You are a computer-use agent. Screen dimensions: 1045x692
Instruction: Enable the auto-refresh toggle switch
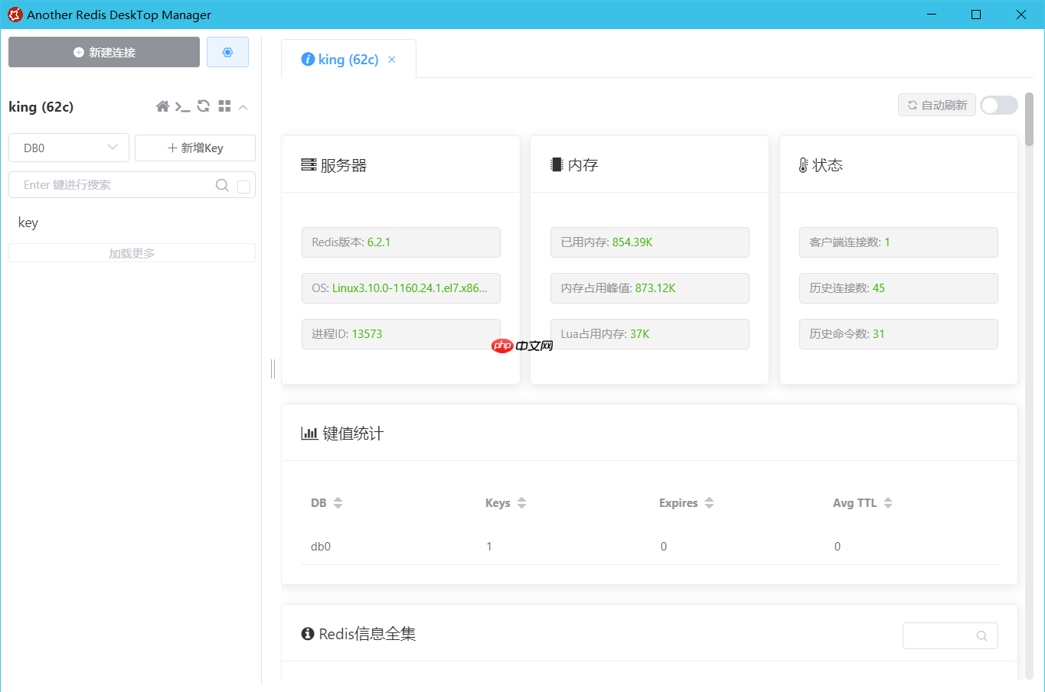pos(998,106)
